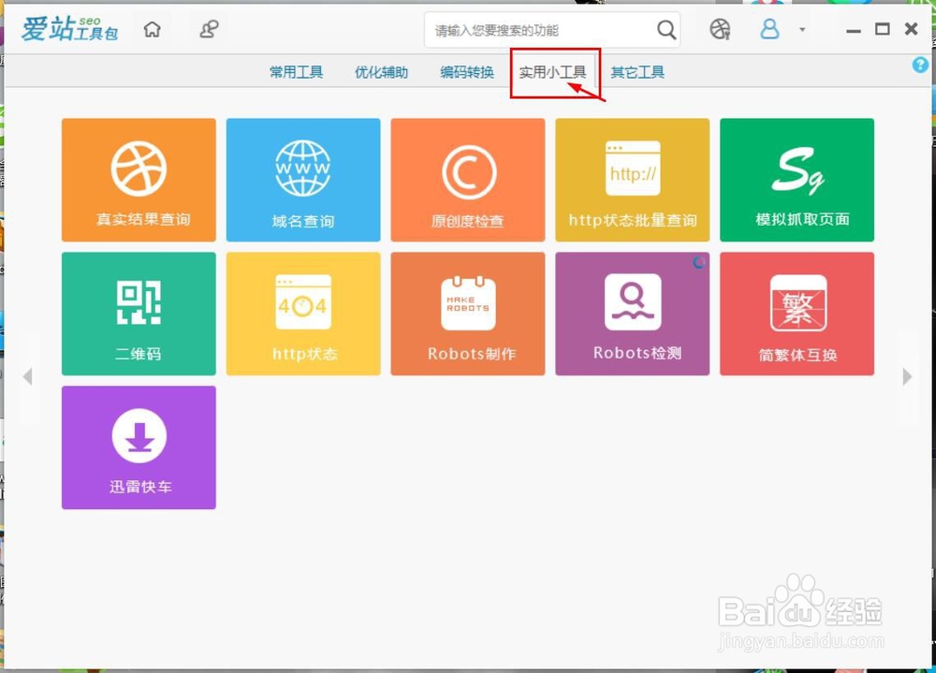Launch the 原创度检查 originality checker
Screen dimensions: 936x673
pos(468,179)
